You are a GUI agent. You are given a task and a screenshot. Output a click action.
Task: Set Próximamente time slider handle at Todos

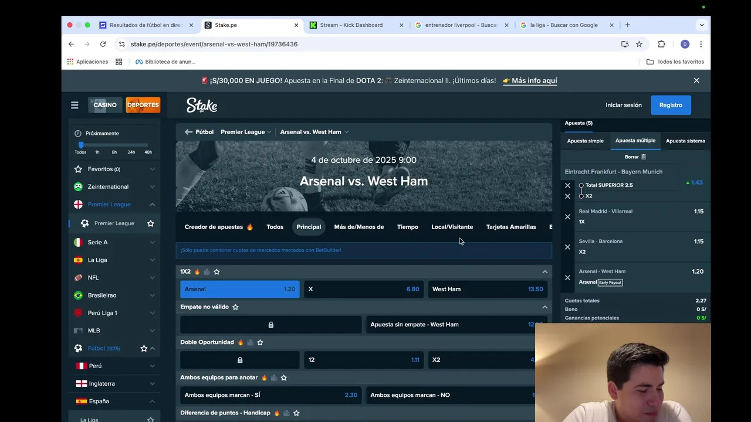(x=81, y=145)
